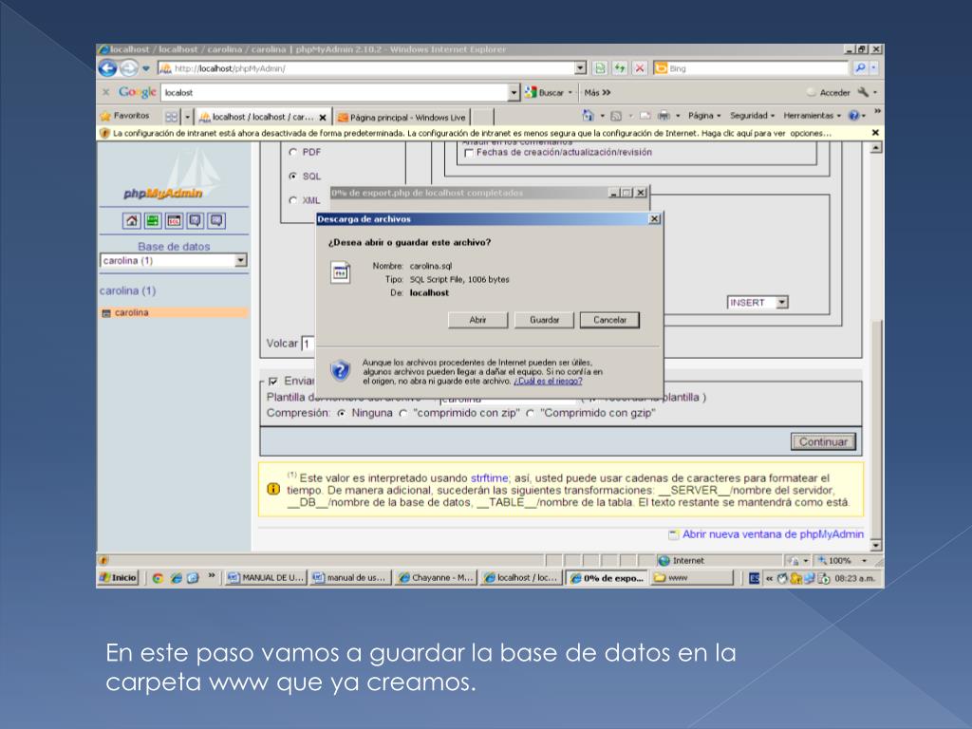The width and height of the screenshot is (972, 729).
Task: Click Abrir in the download dialog
Action: coord(477,320)
